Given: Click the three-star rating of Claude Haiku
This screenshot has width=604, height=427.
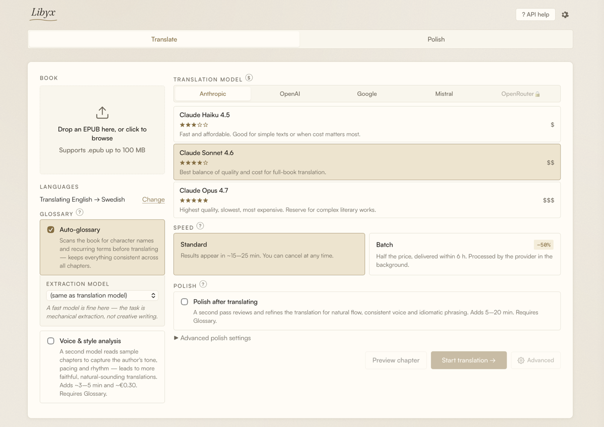Looking at the screenshot, I should 194,125.
